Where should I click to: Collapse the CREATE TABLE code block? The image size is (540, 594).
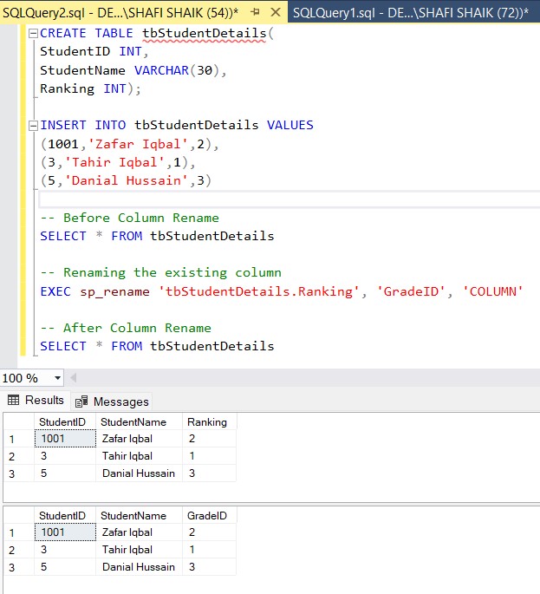tap(33, 33)
